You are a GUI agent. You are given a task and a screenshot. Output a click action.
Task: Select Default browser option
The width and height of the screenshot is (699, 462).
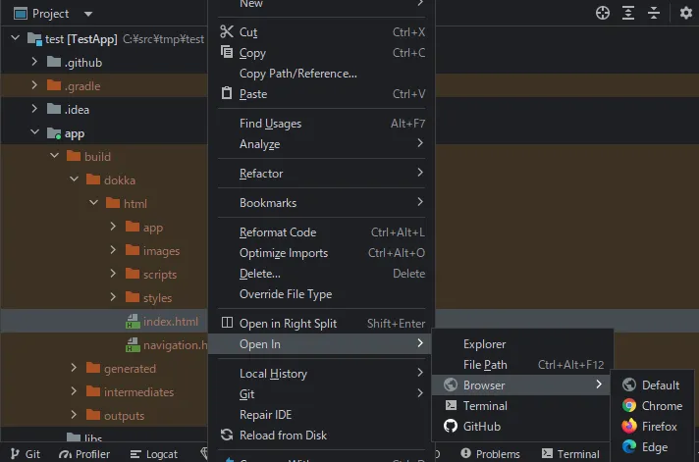[x=660, y=385]
